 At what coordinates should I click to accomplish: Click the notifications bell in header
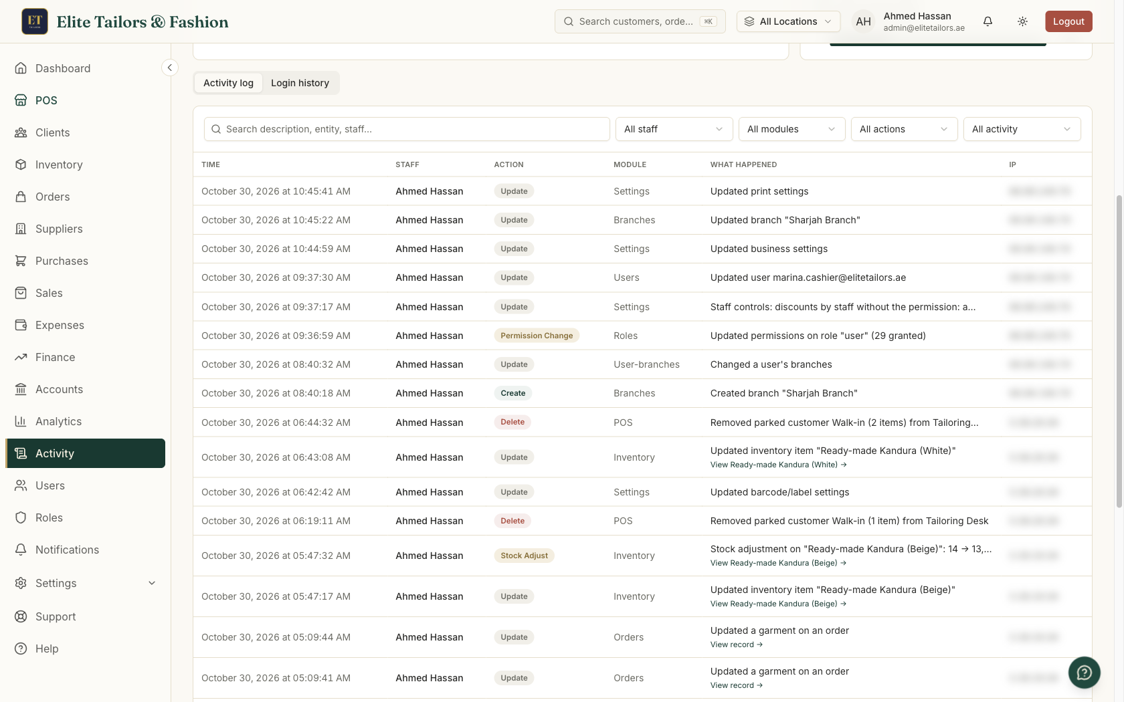(x=988, y=21)
